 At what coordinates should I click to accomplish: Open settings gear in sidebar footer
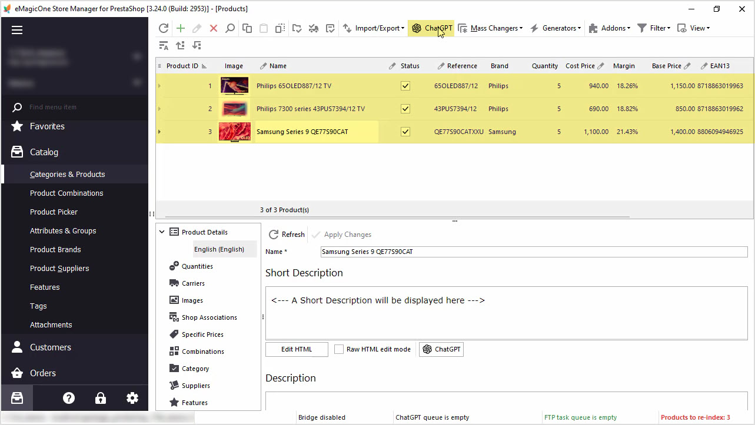point(132,398)
